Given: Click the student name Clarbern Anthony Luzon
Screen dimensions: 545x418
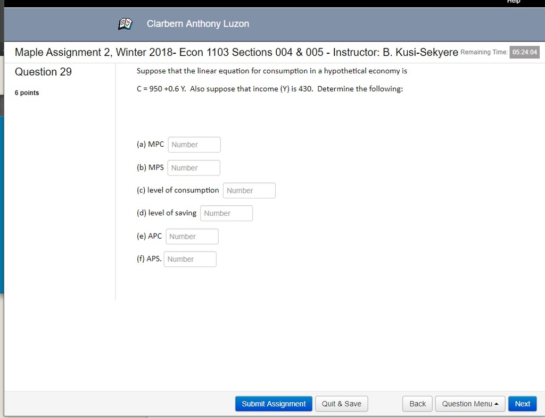Looking at the screenshot, I should tap(197, 23).
